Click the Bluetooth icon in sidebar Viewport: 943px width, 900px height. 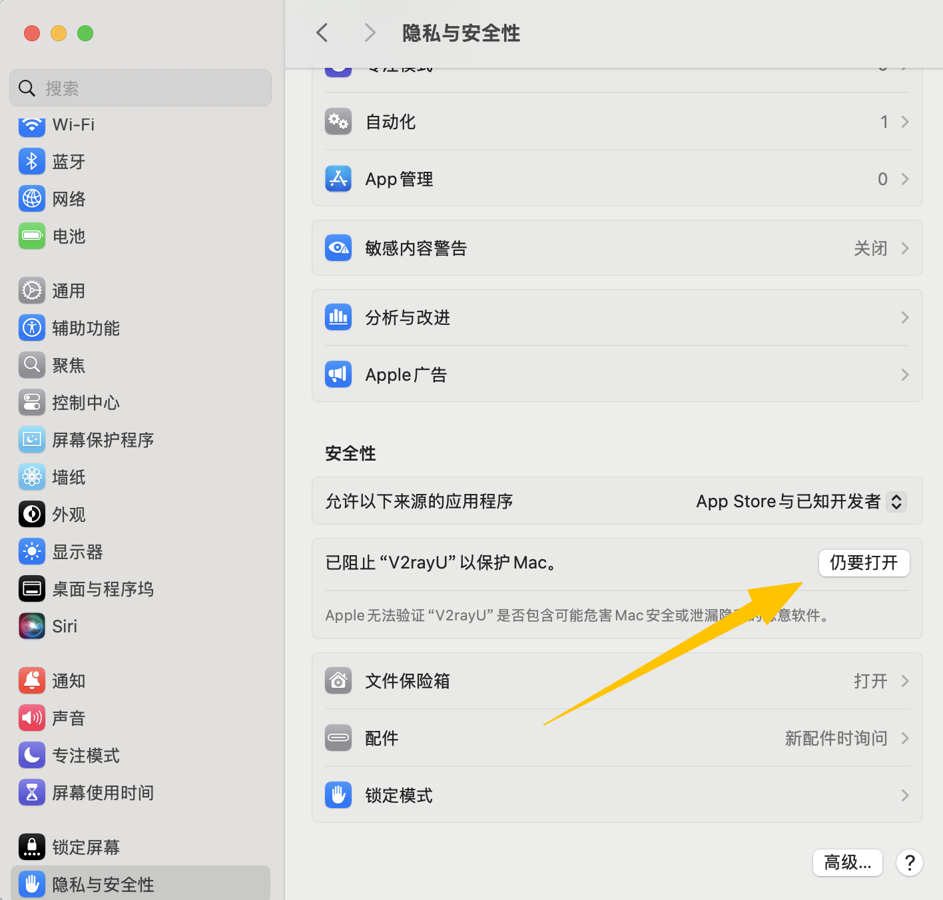[x=32, y=162]
